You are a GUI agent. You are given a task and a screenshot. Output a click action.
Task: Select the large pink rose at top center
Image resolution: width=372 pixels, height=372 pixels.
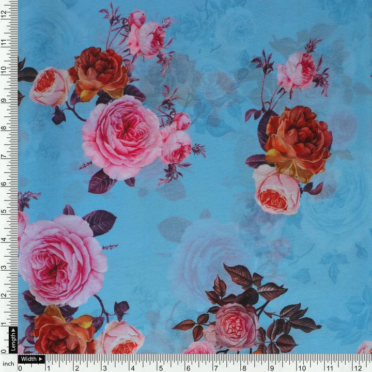tap(121, 137)
